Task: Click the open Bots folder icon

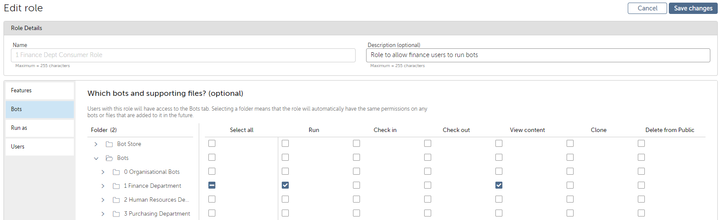Action: coord(109,158)
